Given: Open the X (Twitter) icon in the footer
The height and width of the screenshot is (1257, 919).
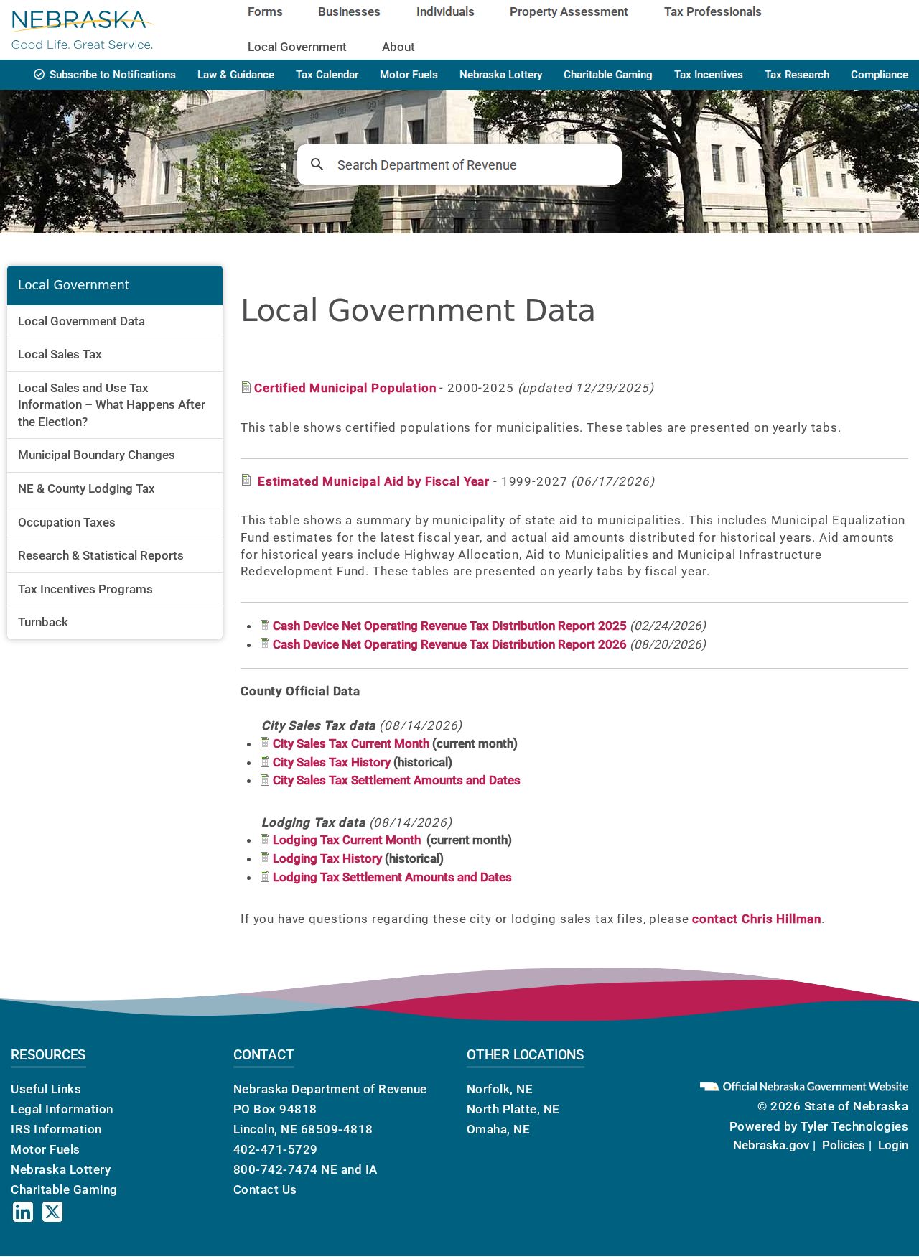Looking at the screenshot, I should pos(52,1212).
